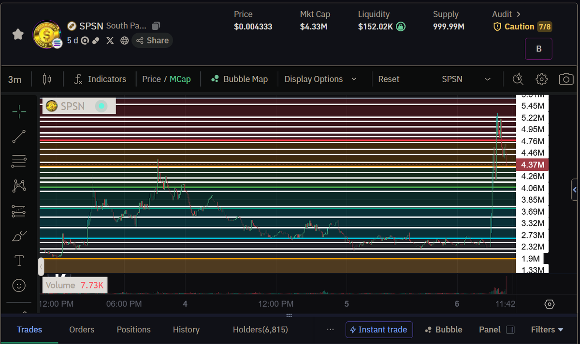Enable Instant trade

(379, 330)
